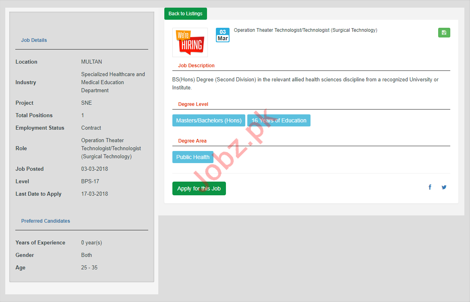
Task: Click the MULTAN location value
Action: tap(91, 62)
